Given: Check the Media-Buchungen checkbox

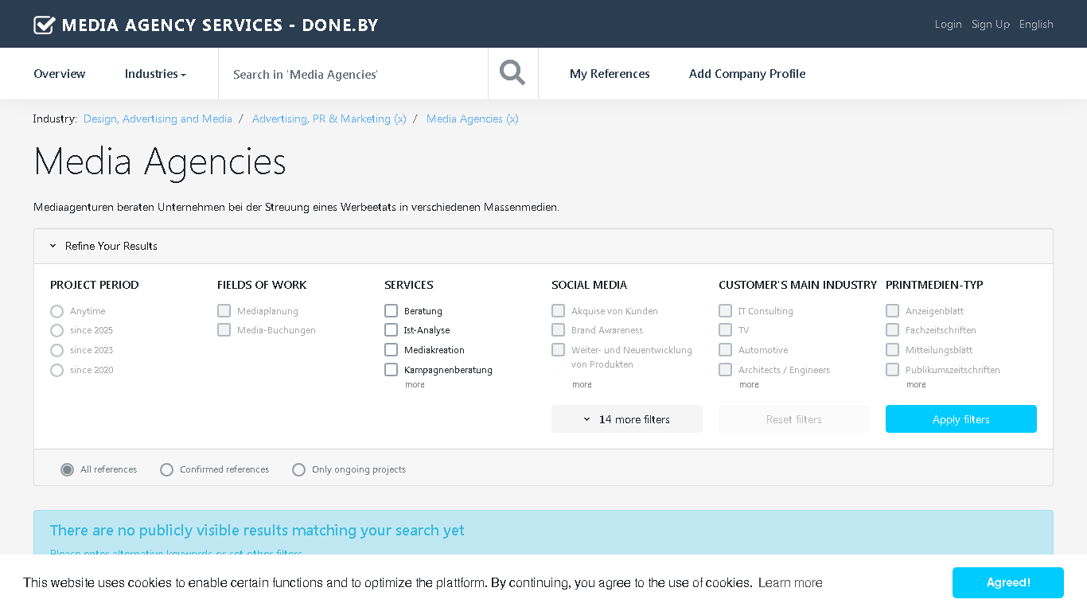Looking at the screenshot, I should click(x=224, y=329).
